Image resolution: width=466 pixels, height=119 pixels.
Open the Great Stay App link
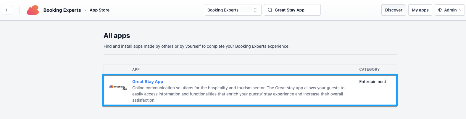click(148, 82)
